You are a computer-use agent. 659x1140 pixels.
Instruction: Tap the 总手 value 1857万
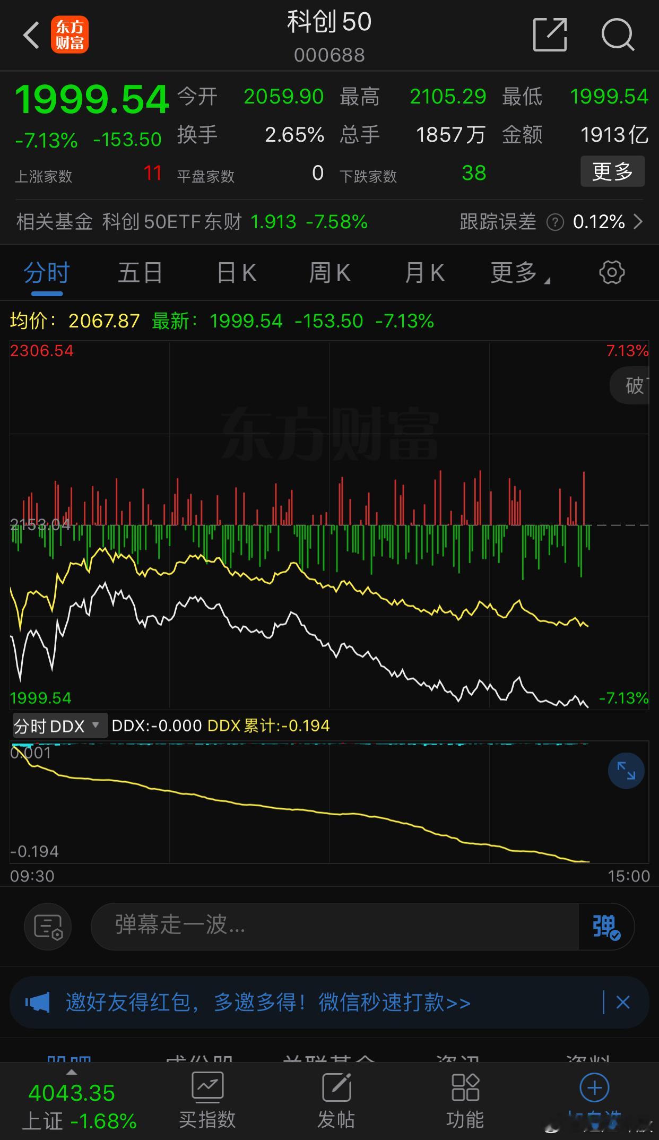[450, 135]
